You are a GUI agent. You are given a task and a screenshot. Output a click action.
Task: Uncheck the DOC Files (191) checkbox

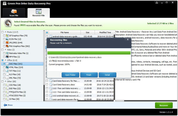4,64
